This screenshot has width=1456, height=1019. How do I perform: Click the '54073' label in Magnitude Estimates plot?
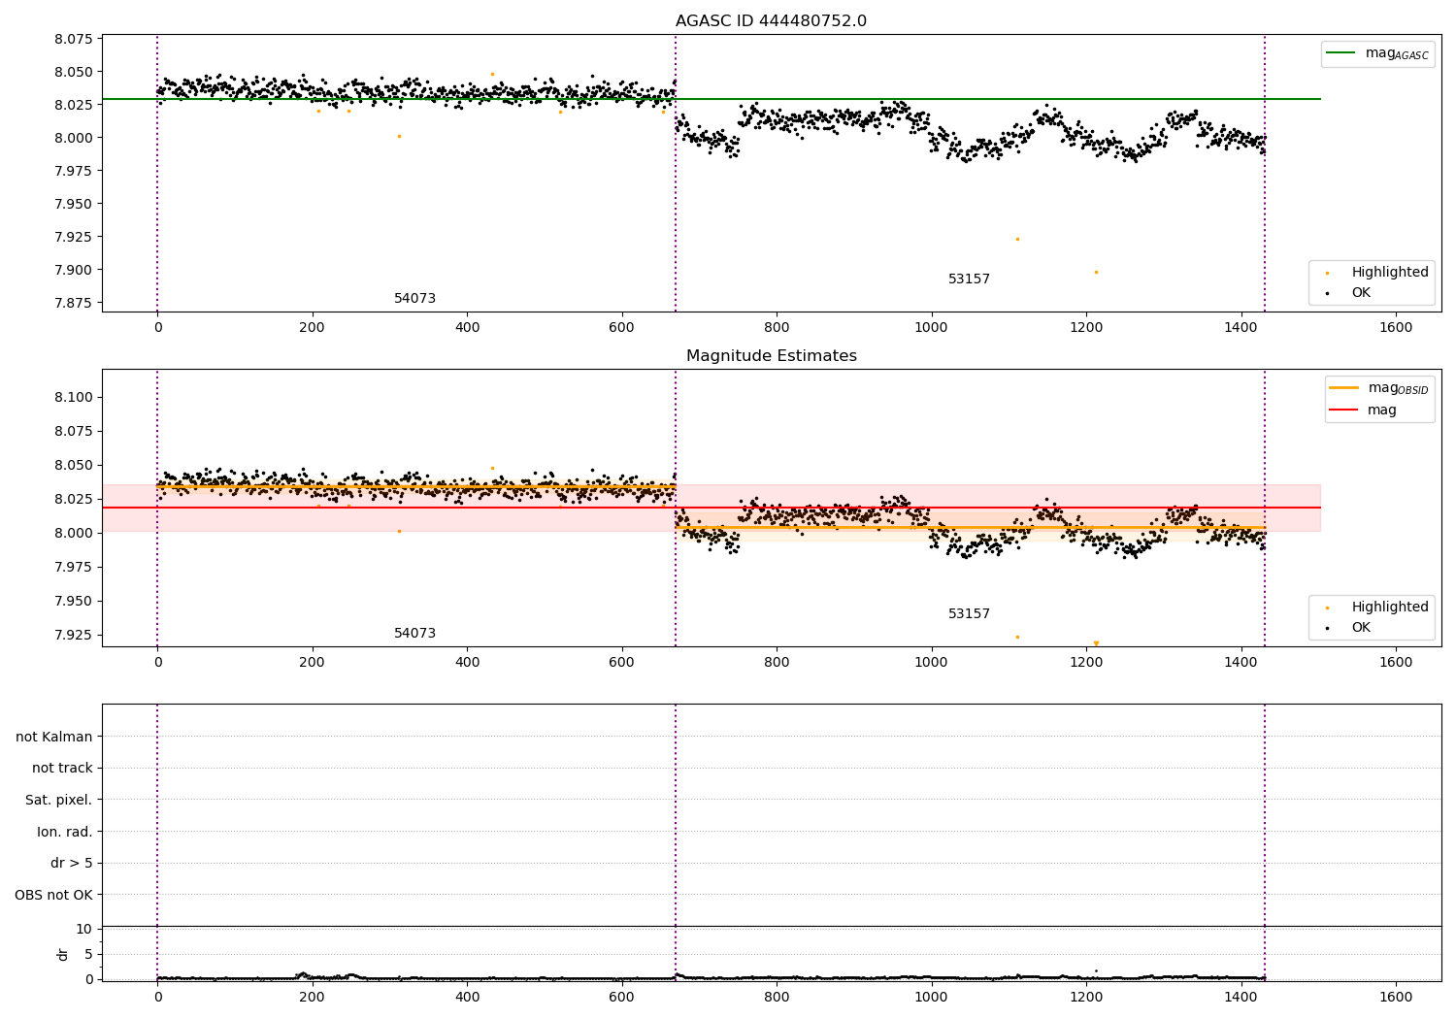click(x=414, y=634)
